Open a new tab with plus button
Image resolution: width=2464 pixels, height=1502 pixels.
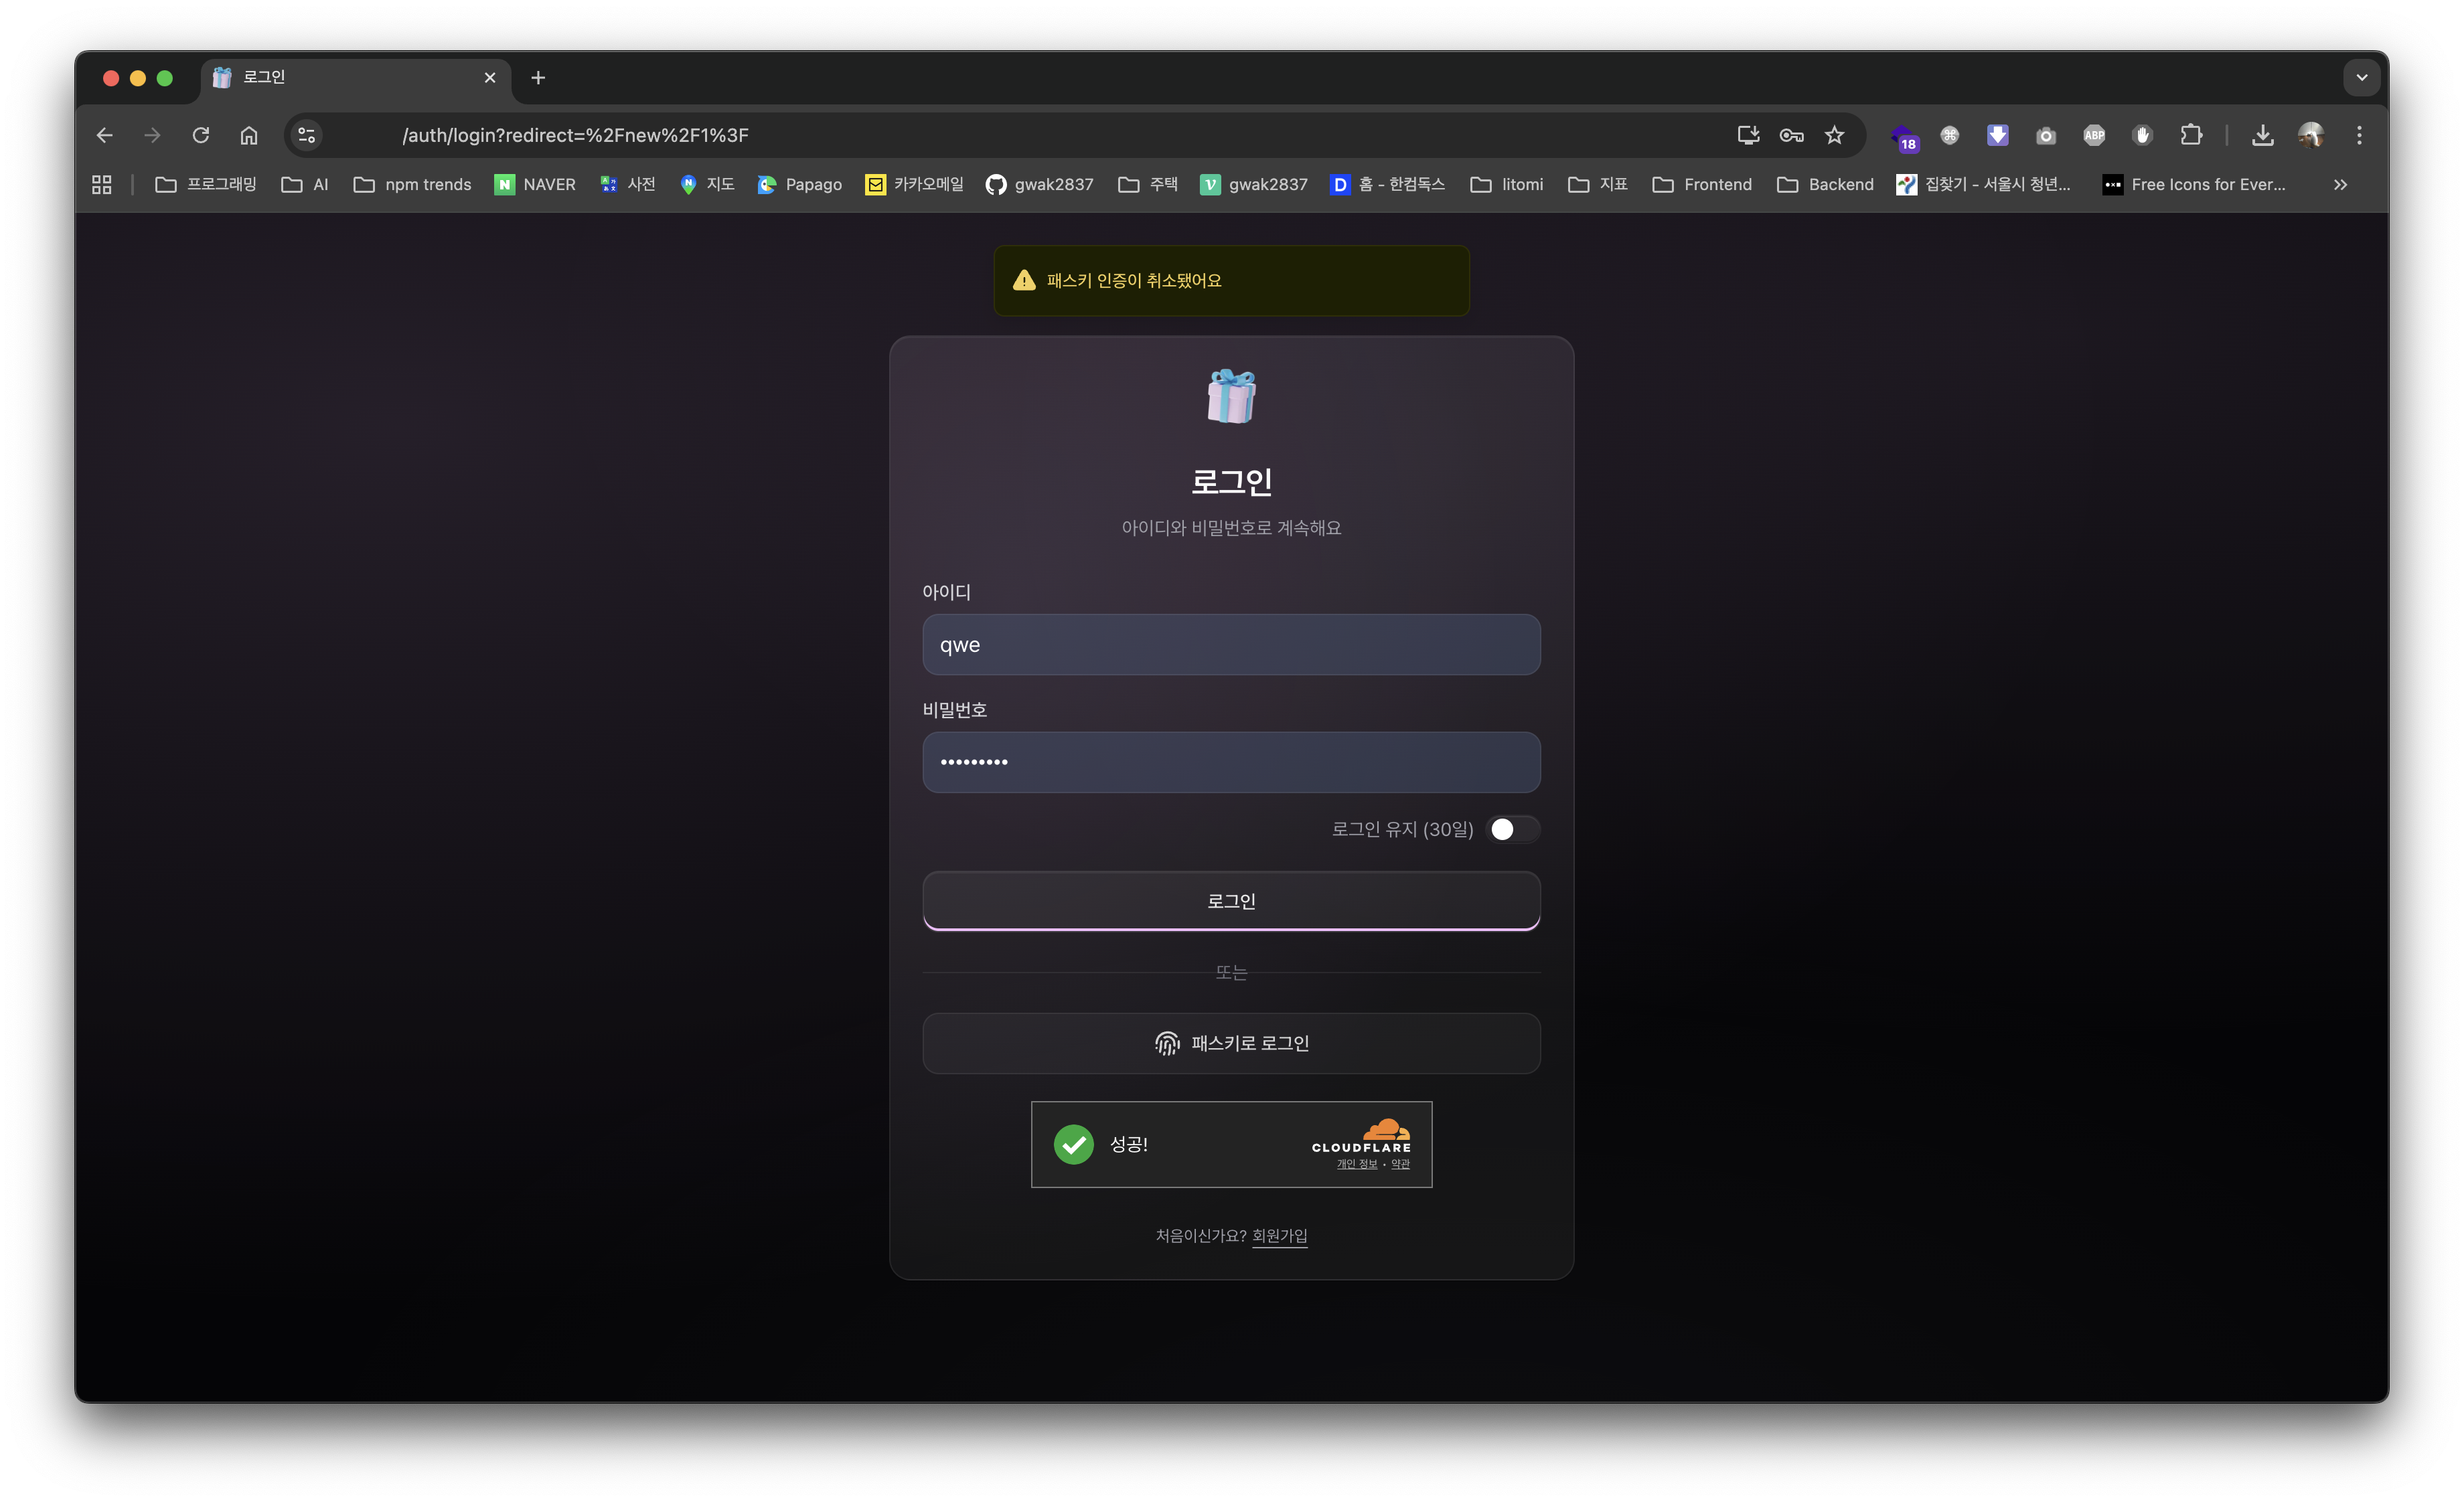538,78
